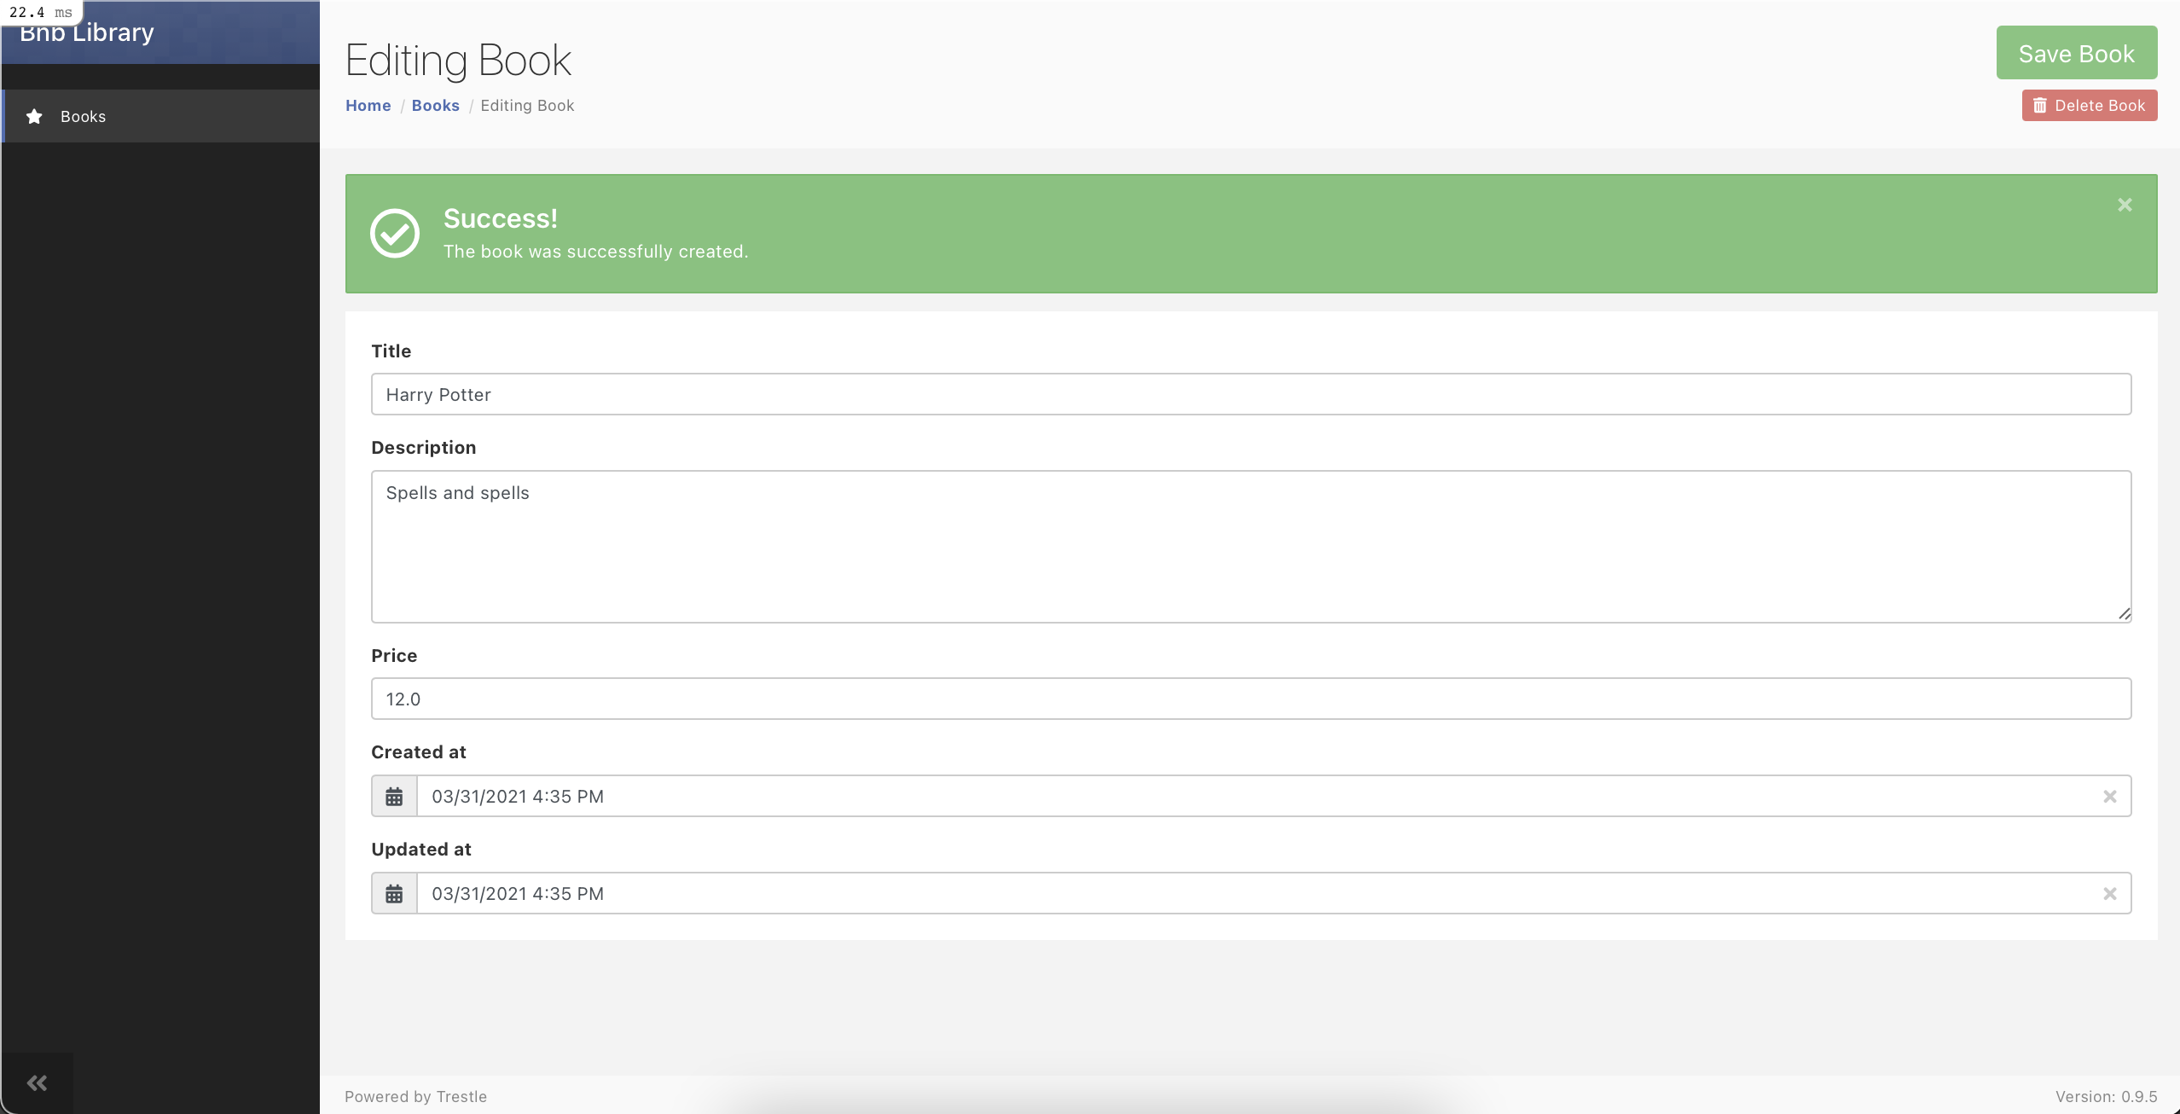Dismiss the success alert with its X
This screenshot has height=1114, width=2180.
click(2125, 205)
